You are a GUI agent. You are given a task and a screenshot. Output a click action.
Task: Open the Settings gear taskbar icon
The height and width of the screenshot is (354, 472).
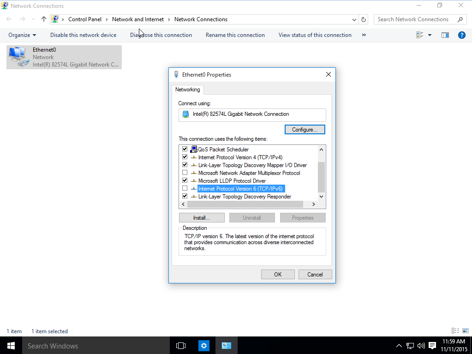point(204,346)
